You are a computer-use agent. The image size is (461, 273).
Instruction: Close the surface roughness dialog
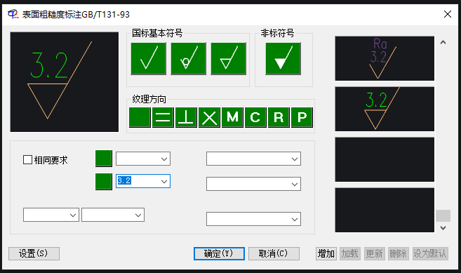[448, 14]
